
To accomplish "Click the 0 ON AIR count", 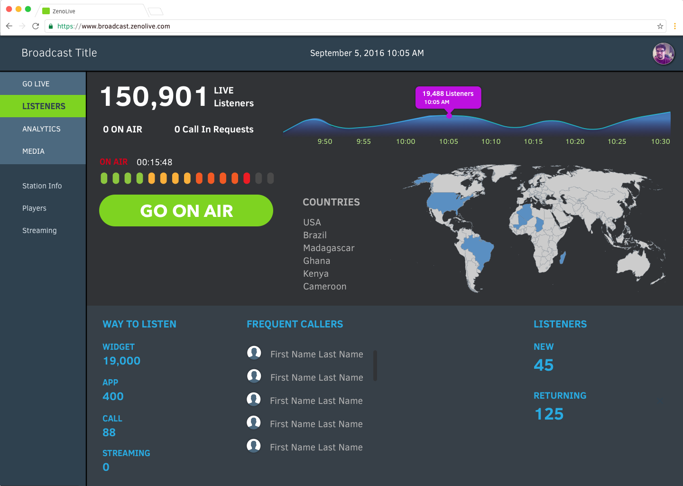I will [x=123, y=129].
